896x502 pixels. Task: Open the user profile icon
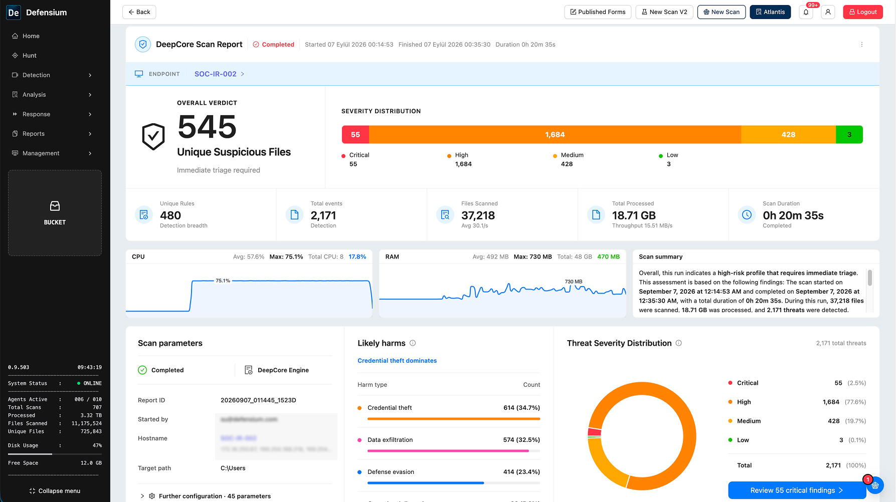point(828,12)
